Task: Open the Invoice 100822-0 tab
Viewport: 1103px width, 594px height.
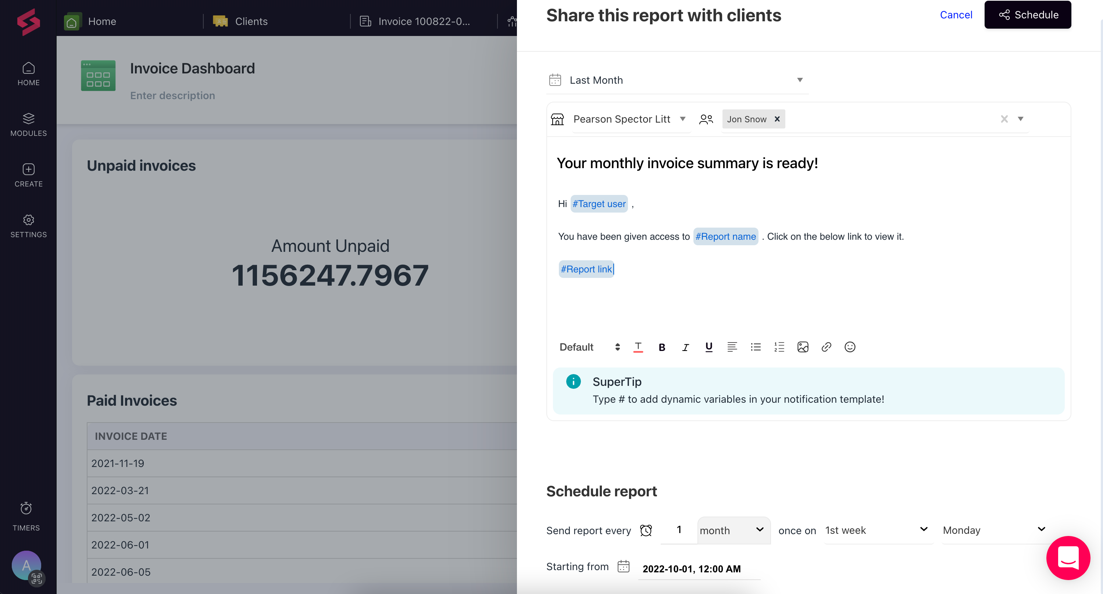Action: [423, 21]
